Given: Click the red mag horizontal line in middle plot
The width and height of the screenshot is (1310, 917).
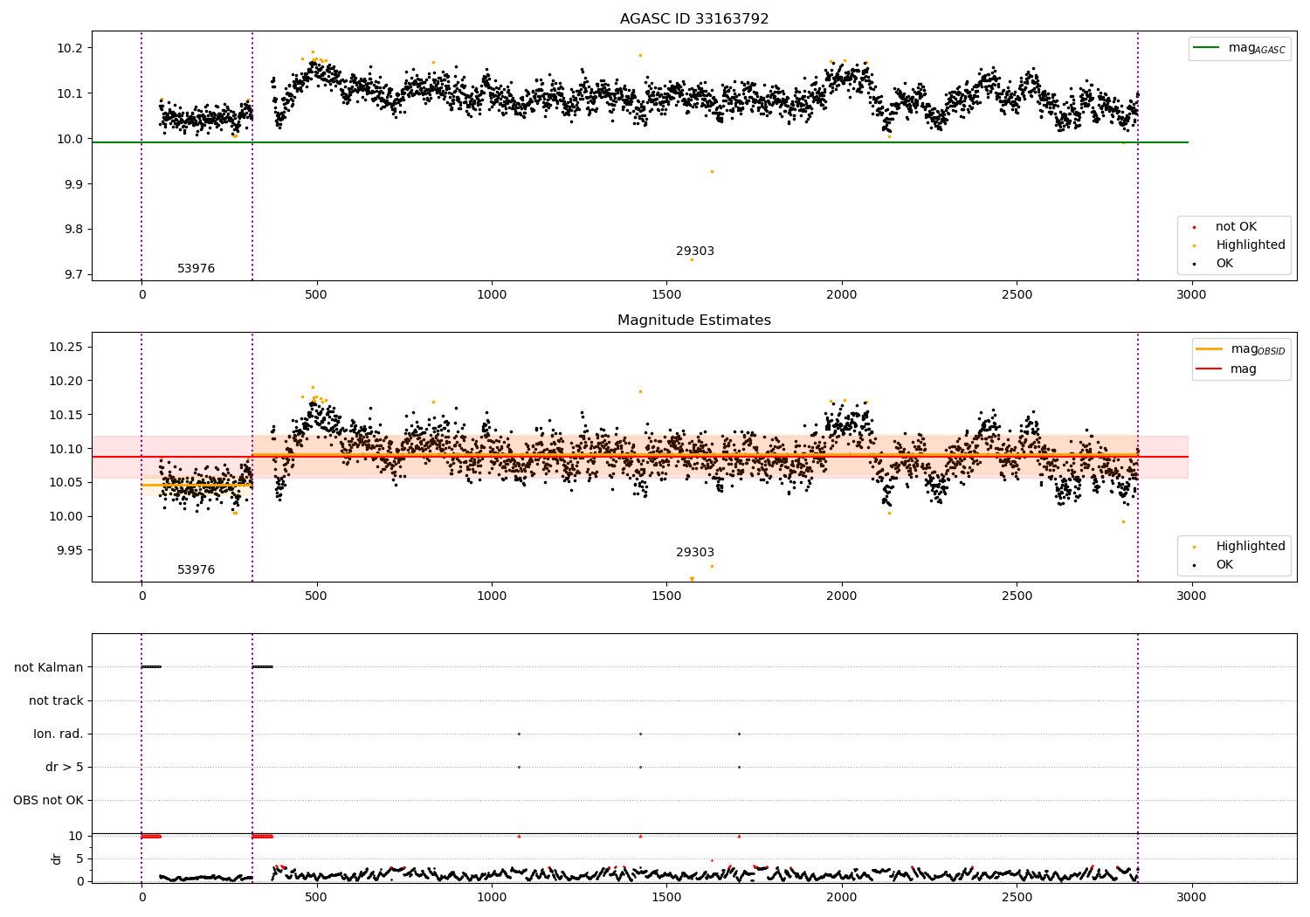Looking at the screenshot, I should click(x=640, y=457).
